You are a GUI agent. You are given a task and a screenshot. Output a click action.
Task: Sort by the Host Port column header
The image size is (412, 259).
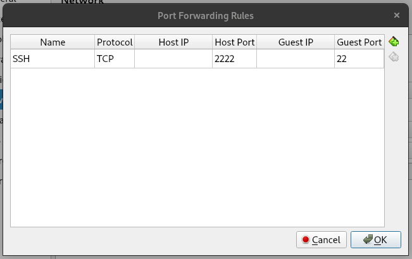coord(235,42)
